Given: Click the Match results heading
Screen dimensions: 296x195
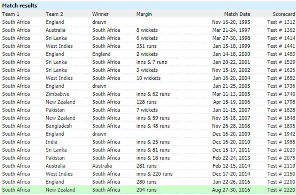Looking at the screenshot, I should [x=20, y=6].
